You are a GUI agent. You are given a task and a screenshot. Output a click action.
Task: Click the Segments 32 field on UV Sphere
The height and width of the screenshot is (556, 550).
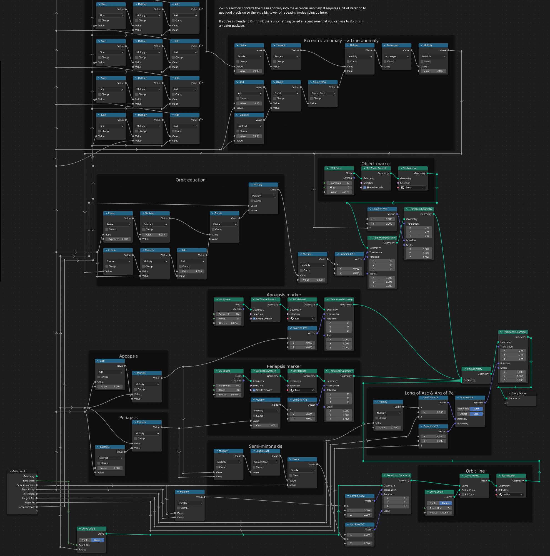pos(339,183)
